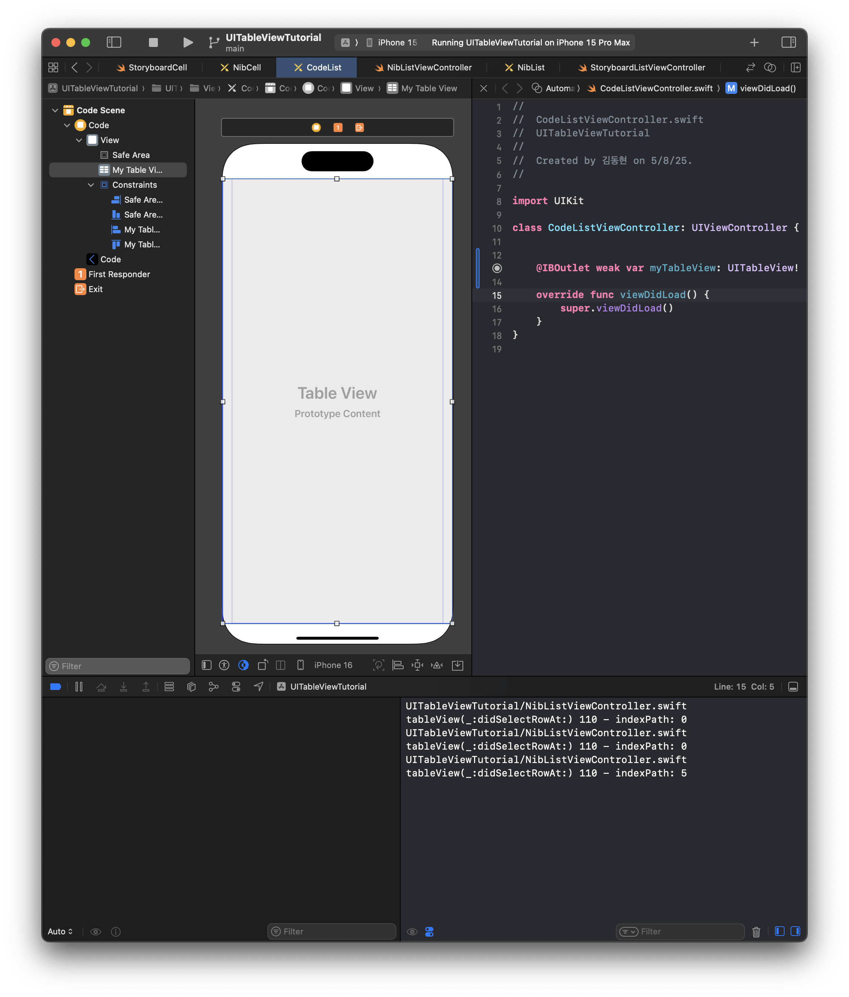Toggle the inspectors panel button
Screen dimensions: 849x997
pyautogui.click(x=788, y=42)
